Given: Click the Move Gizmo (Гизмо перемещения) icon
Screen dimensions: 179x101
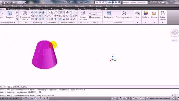Looking at the screenshot, I should pos(124,13).
